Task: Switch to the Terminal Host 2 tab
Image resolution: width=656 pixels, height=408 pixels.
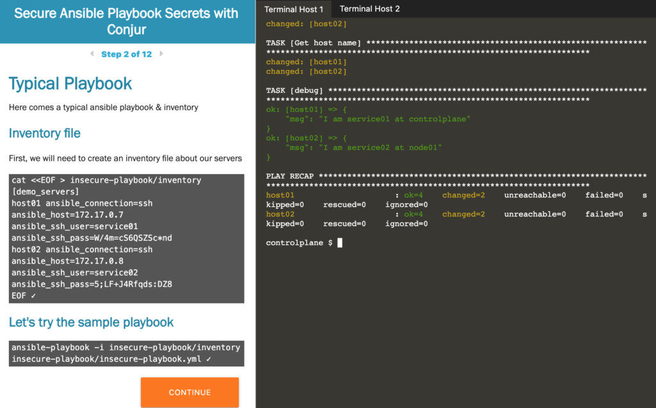Action: [x=370, y=9]
